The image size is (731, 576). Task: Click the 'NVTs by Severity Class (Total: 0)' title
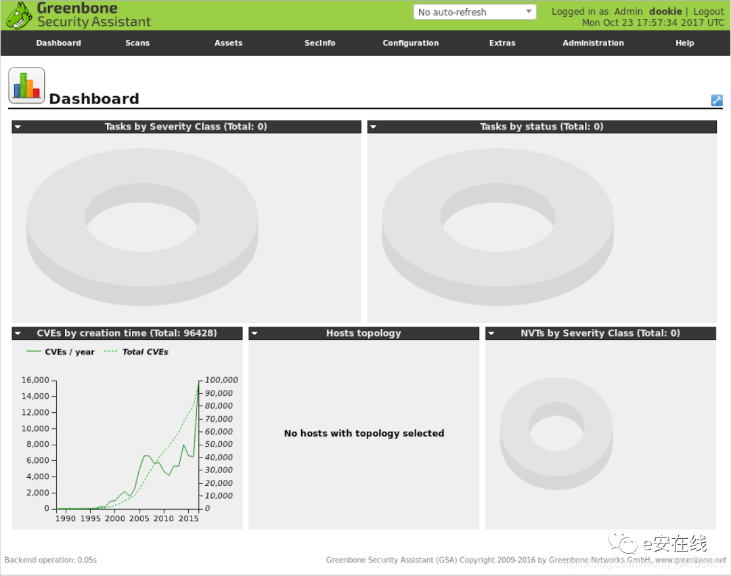coord(600,333)
